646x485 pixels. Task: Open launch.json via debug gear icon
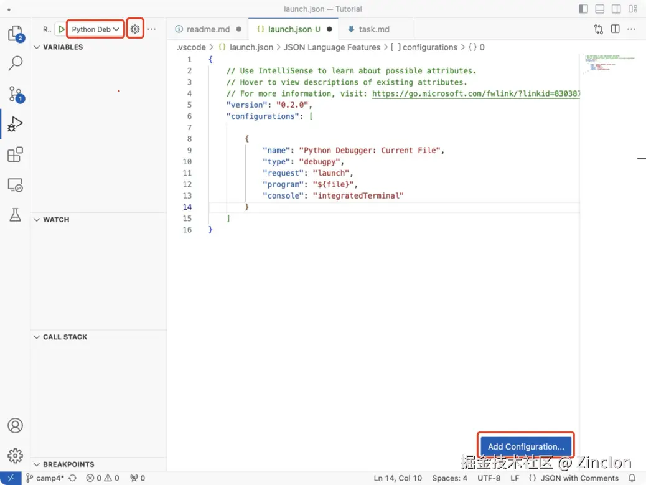[x=135, y=29]
